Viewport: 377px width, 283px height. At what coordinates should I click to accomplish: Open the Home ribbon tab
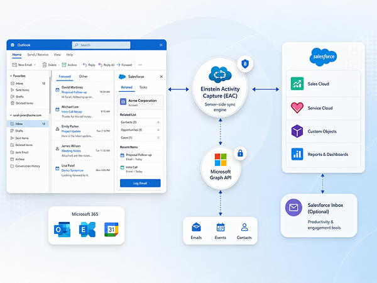pyautogui.click(x=17, y=55)
